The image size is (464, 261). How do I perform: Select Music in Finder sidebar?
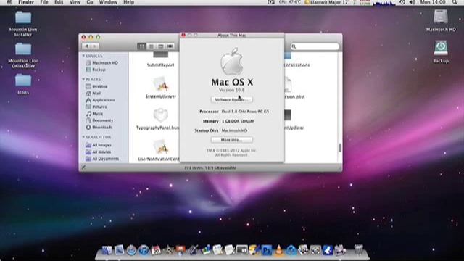(x=94, y=114)
